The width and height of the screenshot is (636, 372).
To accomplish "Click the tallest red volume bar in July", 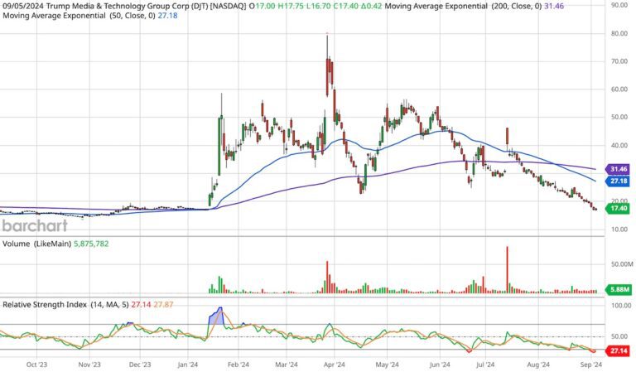I will 507,269.
